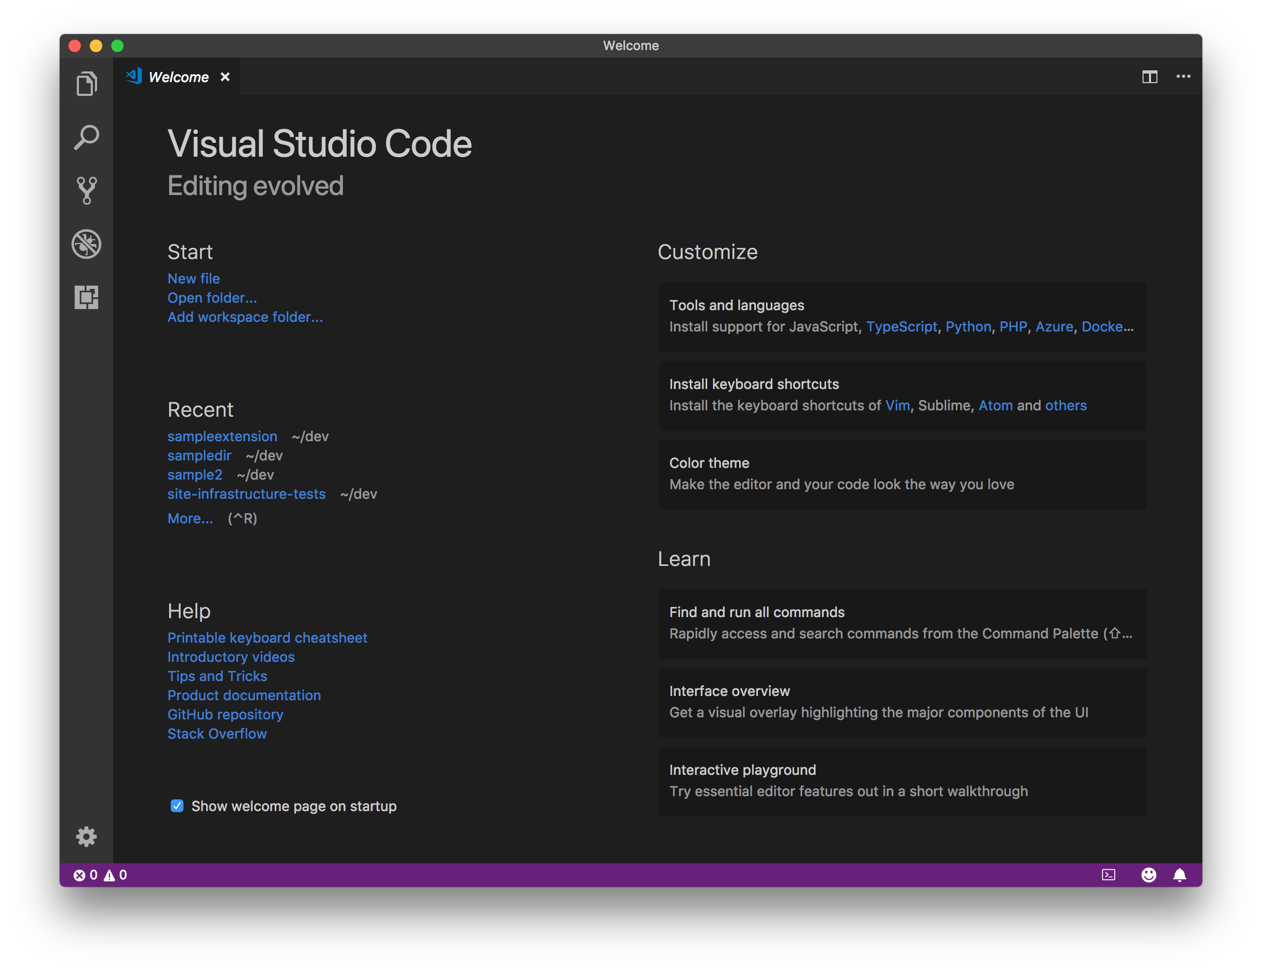Open the editor more actions ellipsis menu
The image size is (1262, 972).
coord(1183,77)
